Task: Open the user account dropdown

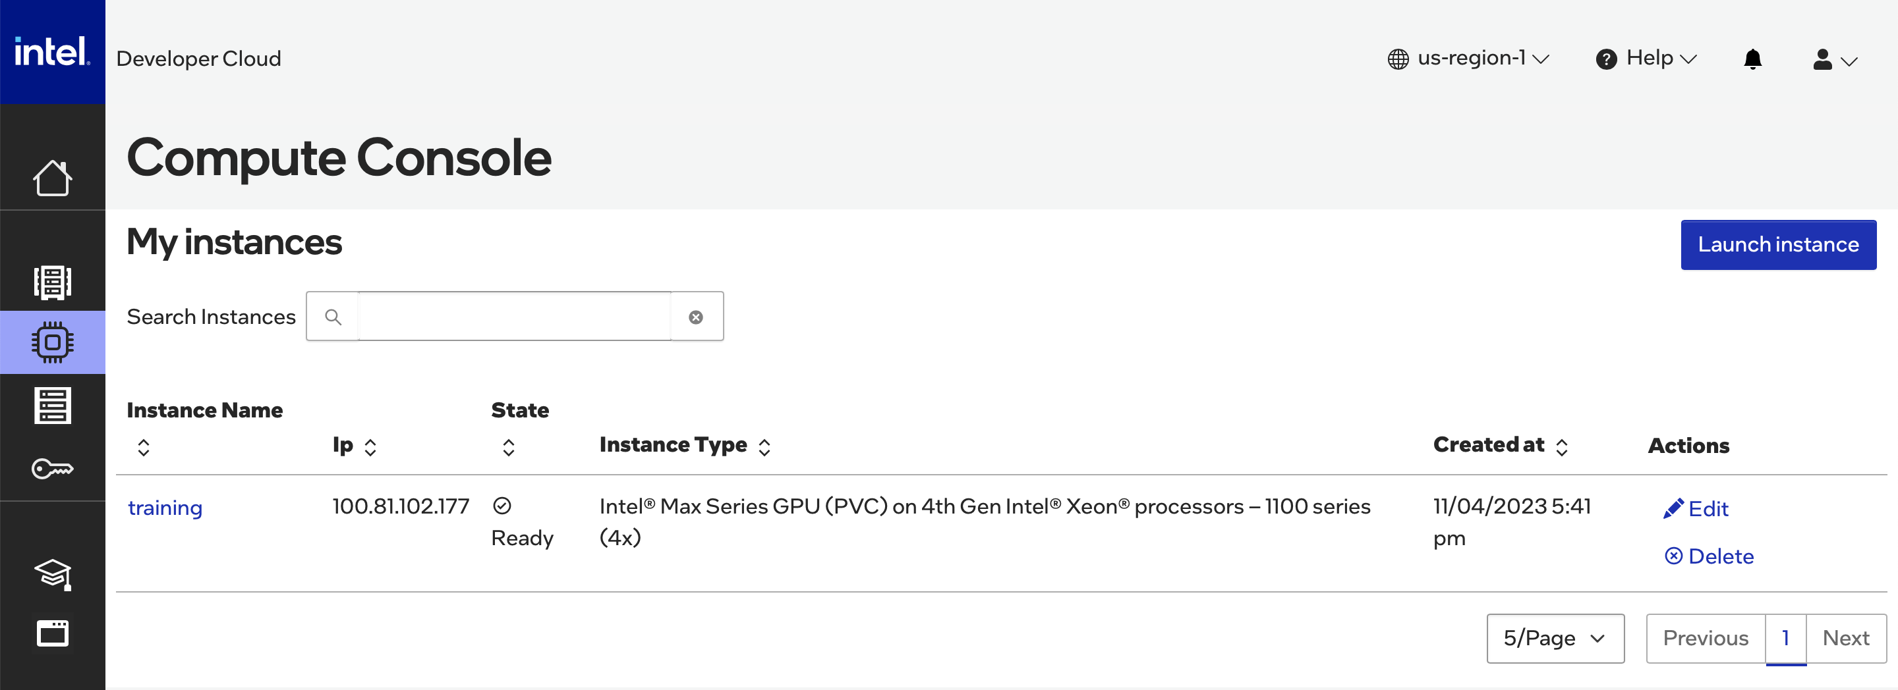Action: pyautogui.click(x=1835, y=60)
